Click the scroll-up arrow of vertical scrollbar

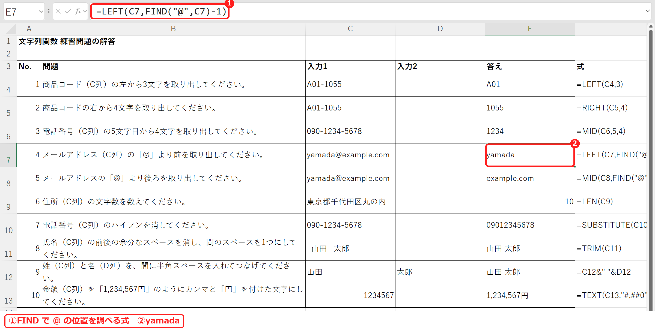[x=651, y=26]
